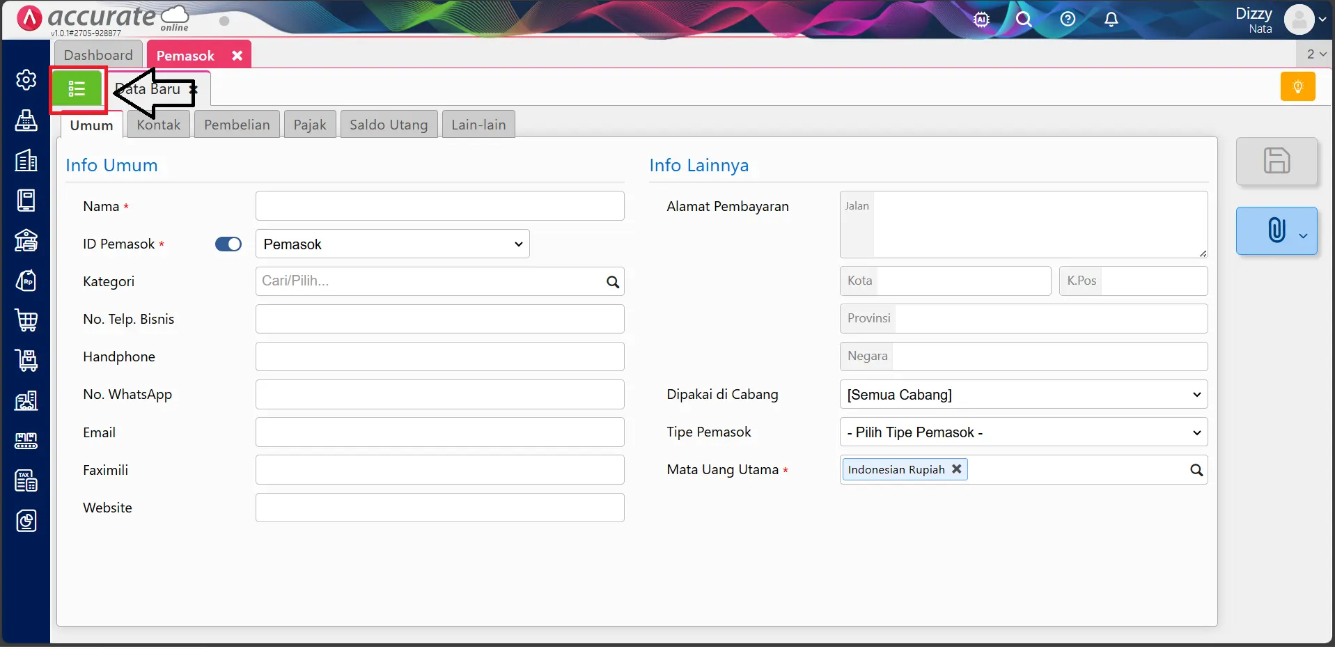Click the green list view icon
The height and width of the screenshot is (651, 1335).
pyautogui.click(x=77, y=89)
